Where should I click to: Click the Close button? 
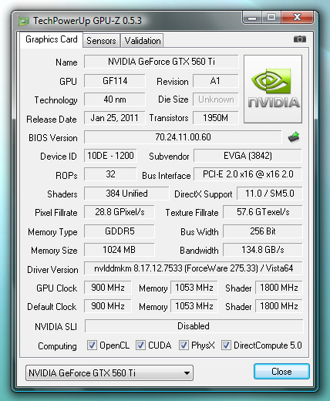click(x=281, y=372)
